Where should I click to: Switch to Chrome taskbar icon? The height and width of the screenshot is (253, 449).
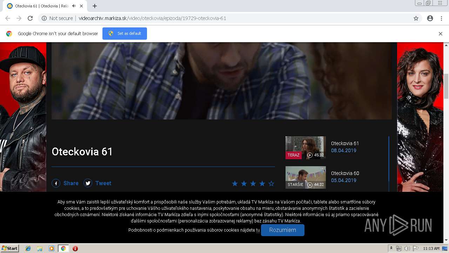(x=63, y=248)
